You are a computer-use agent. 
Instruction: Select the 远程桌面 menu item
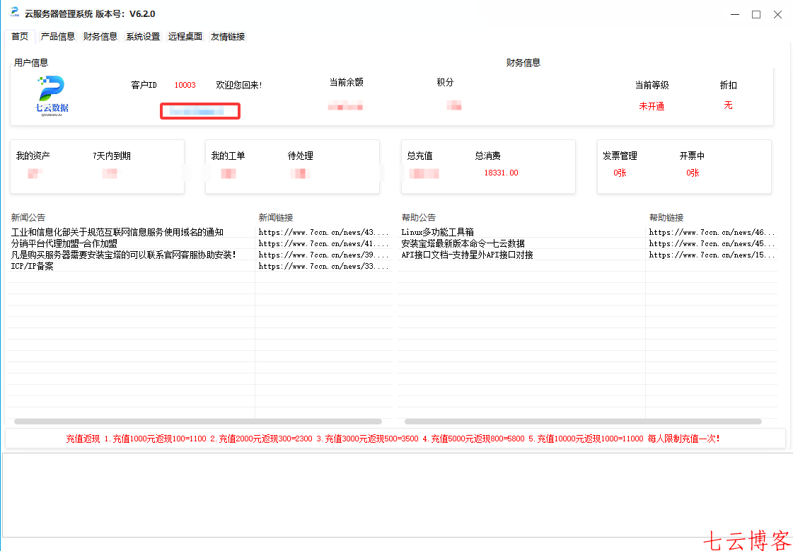[185, 36]
